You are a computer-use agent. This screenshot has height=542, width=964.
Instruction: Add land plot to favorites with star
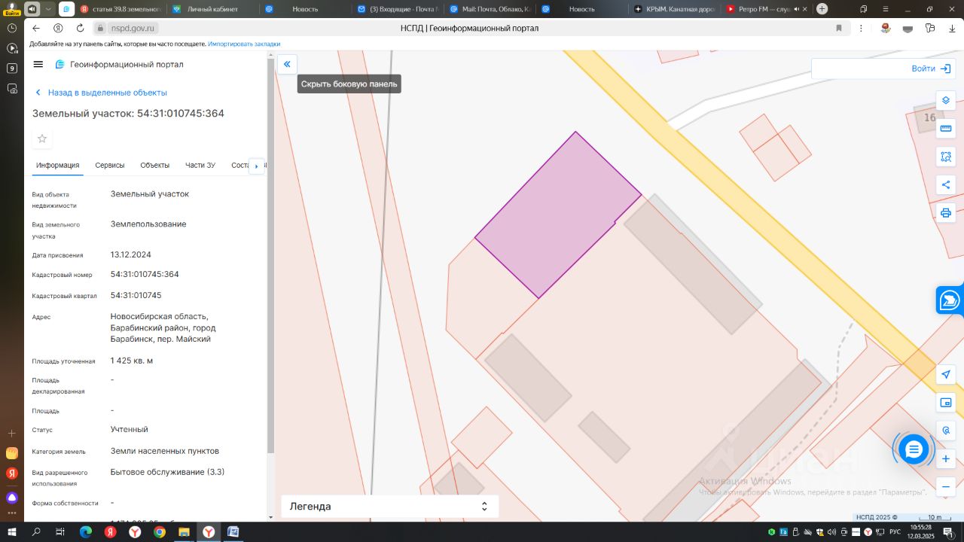click(x=42, y=139)
